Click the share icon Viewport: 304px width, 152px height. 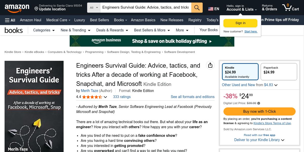[x=210, y=65]
